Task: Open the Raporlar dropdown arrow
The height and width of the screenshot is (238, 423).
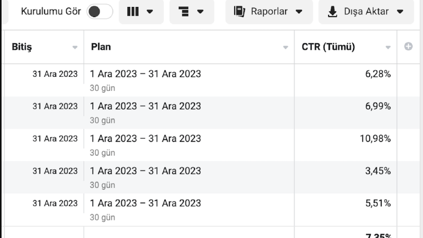Action: (299, 12)
